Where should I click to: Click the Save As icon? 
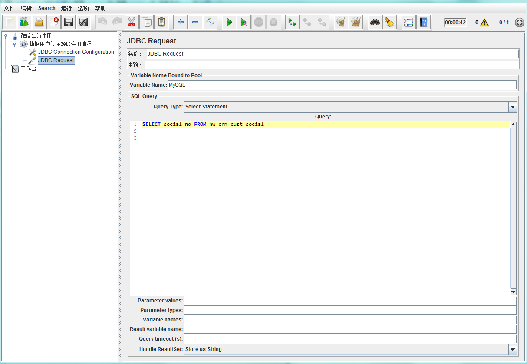pyautogui.click(x=83, y=22)
